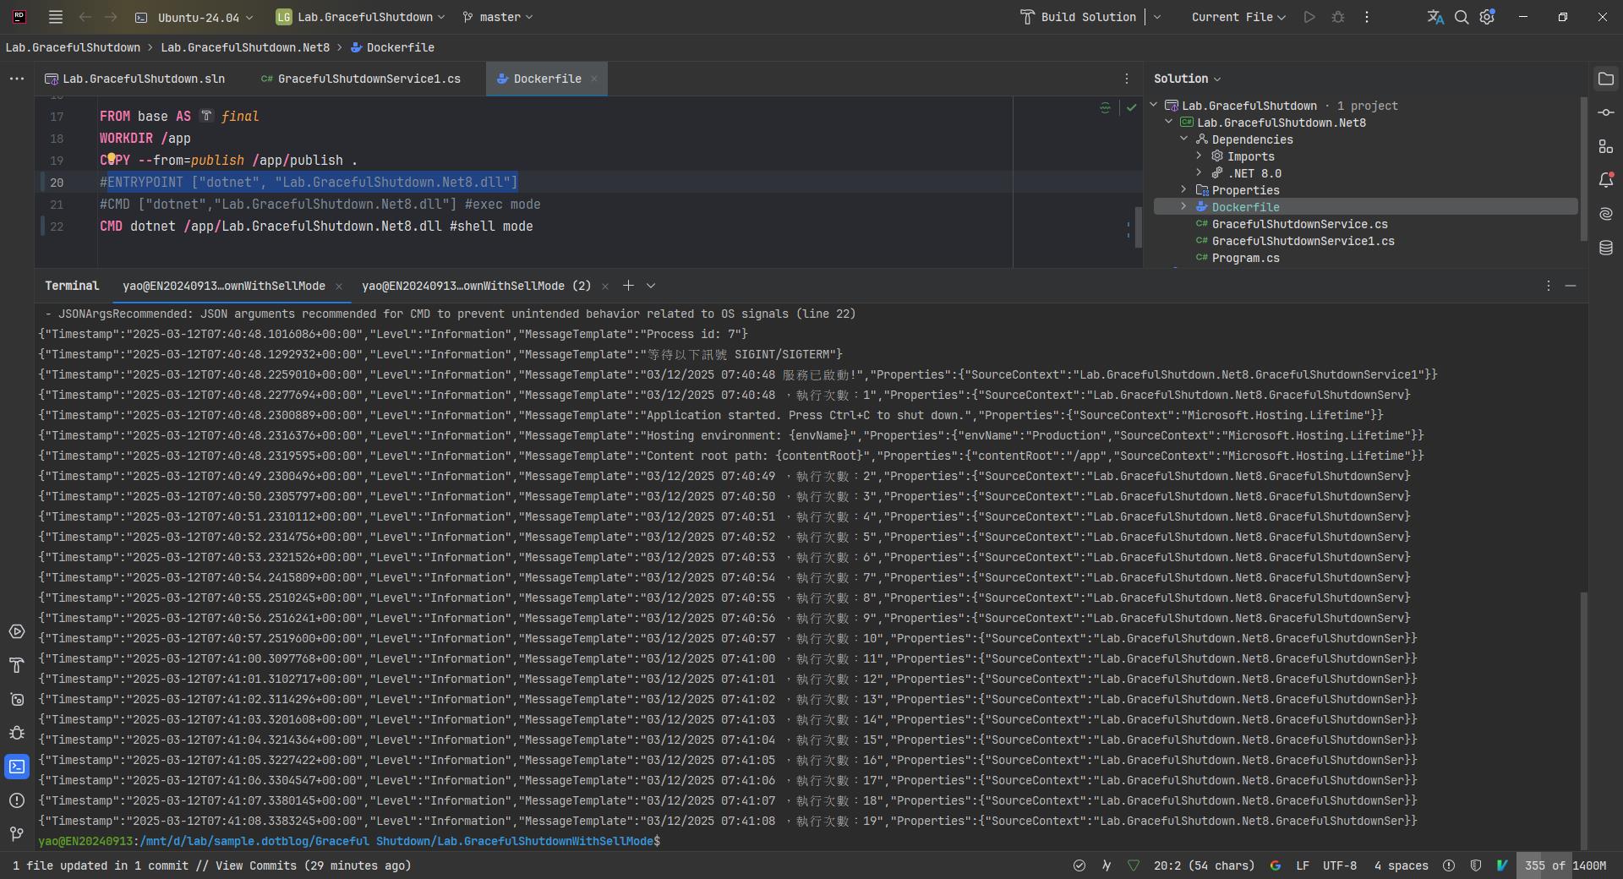This screenshot has width=1623, height=879.
Task: Navigate forward with the right arrow
Action: (x=111, y=17)
